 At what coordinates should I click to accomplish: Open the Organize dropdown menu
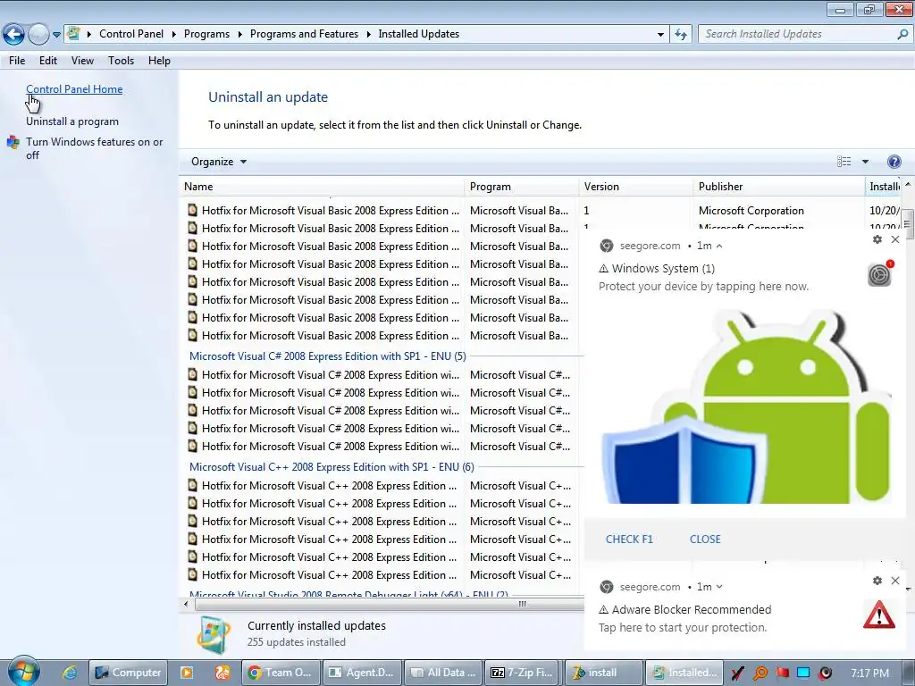tap(219, 162)
